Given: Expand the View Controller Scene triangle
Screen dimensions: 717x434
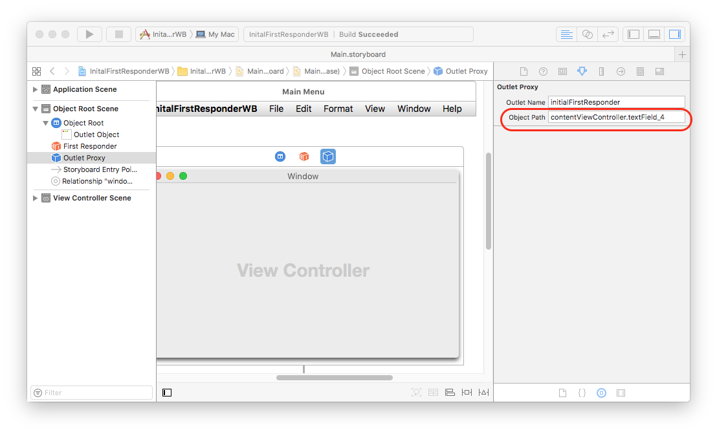Looking at the screenshot, I should (x=36, y=198).
